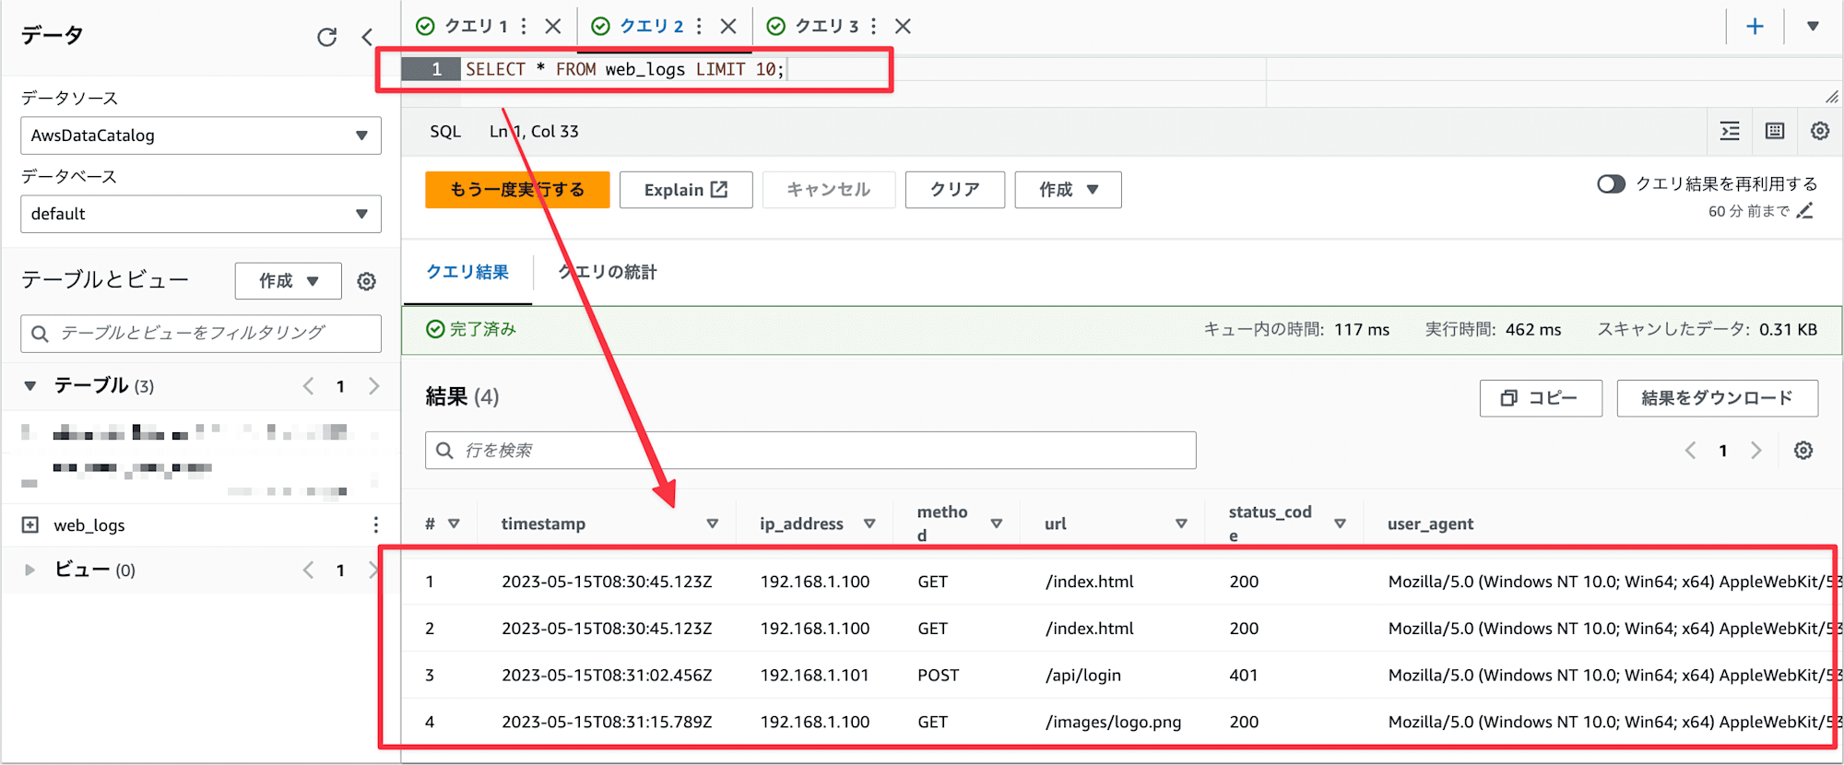Download results with 結果をダウンロード
Viewport: 1844px width, 765px height.
coord(1718,398)
